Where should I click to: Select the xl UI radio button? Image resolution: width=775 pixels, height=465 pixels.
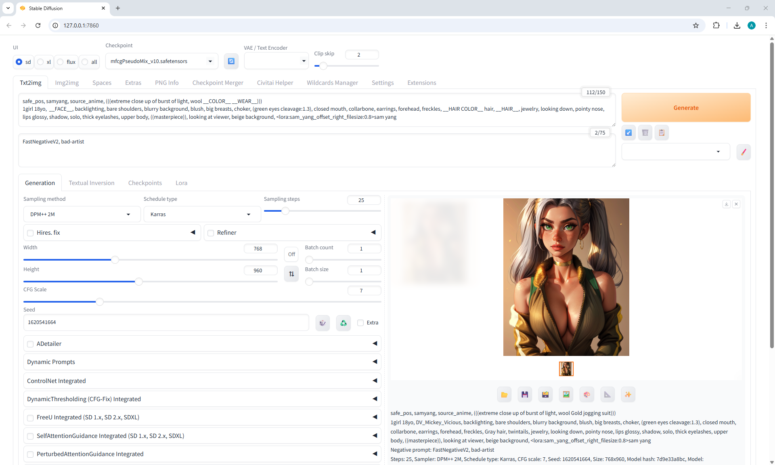click(41, 62)
